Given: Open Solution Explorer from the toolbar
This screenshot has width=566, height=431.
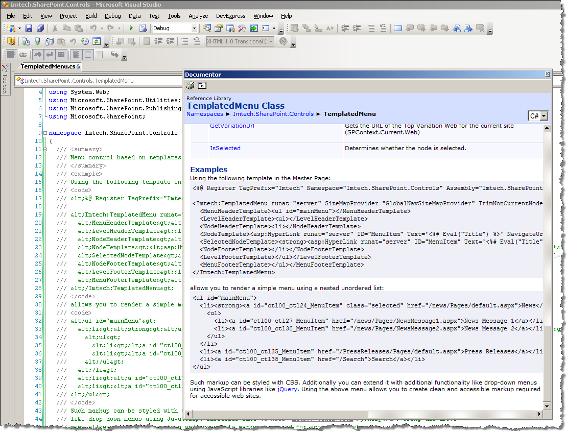Looking at the screenshot, I should tap(207, 28).
